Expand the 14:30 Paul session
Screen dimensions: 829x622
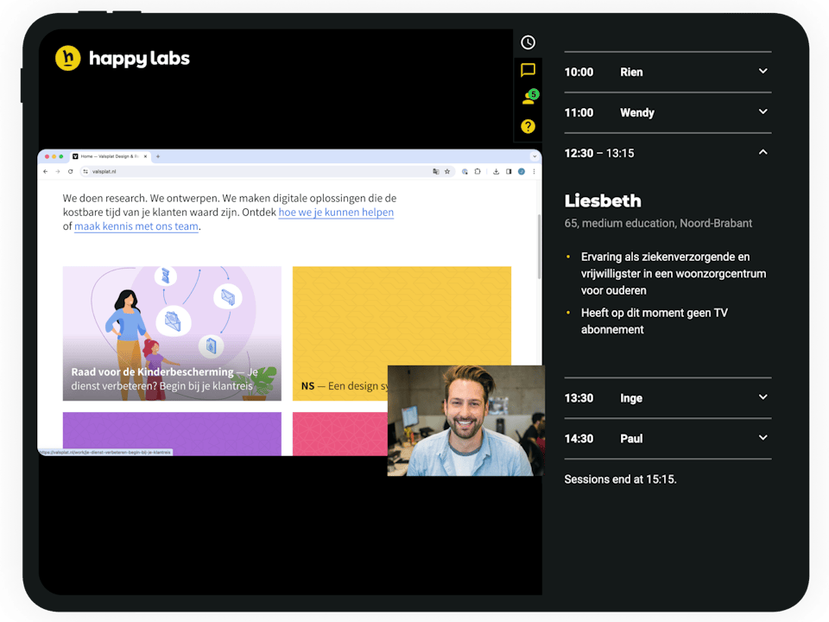click(668, 439)
